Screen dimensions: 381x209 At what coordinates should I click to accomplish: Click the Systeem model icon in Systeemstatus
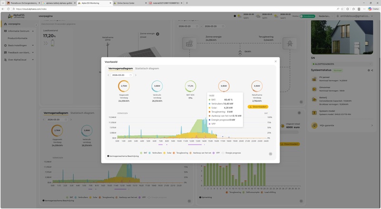coord(314,113)
